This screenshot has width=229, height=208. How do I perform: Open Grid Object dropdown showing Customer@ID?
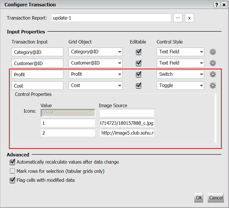coord(96,63)
